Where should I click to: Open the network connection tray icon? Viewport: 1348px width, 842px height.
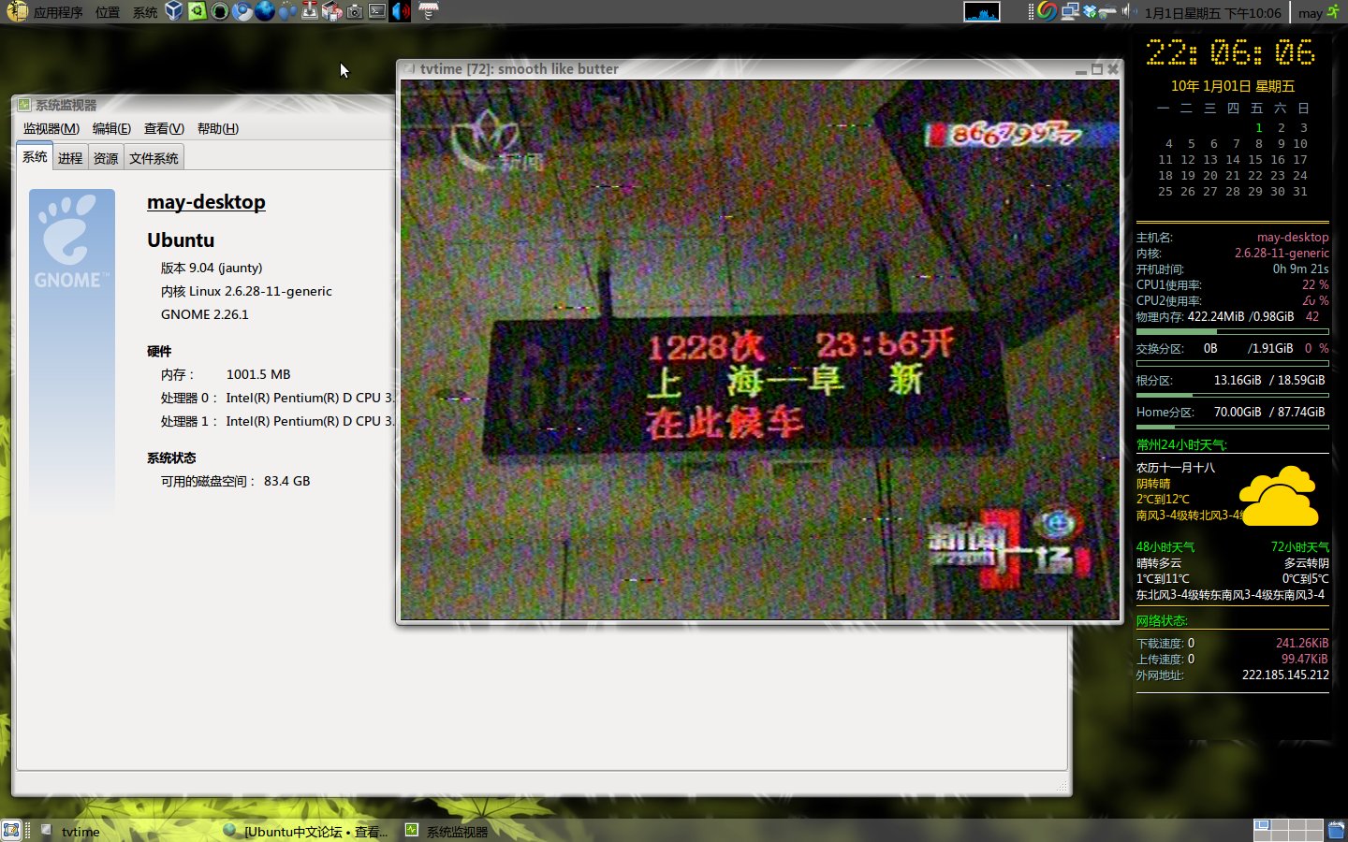tap(1069, 11)
